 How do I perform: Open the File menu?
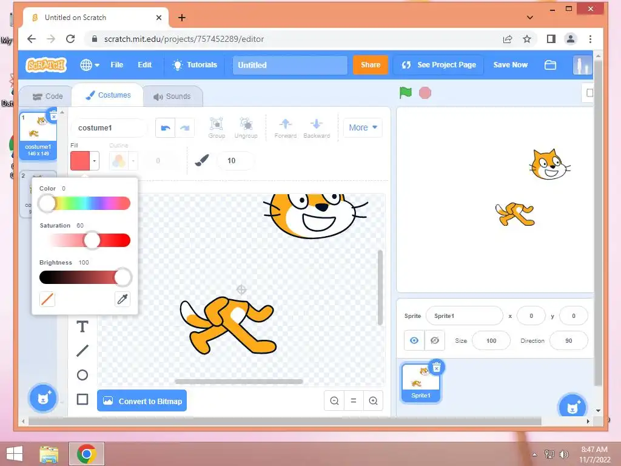click(117, 65)
